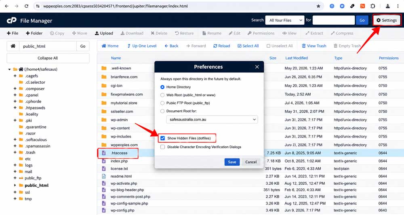Open Permissions from the toolbar
The image size is (404, 215).
pyautogui.click(x=261, y=33)
